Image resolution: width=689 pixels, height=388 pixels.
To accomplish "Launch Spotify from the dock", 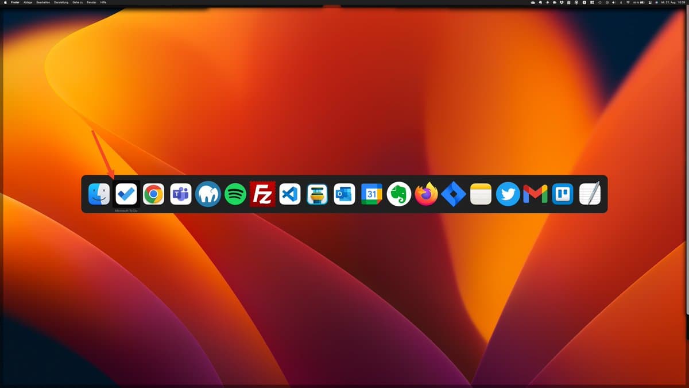I will coord(235,194).
